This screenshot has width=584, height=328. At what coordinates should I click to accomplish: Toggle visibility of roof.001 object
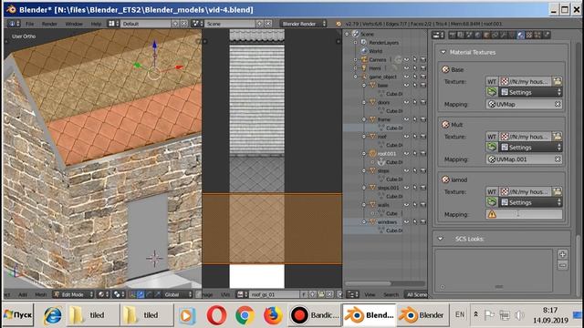pyautogui.click(x=406, y=154)
